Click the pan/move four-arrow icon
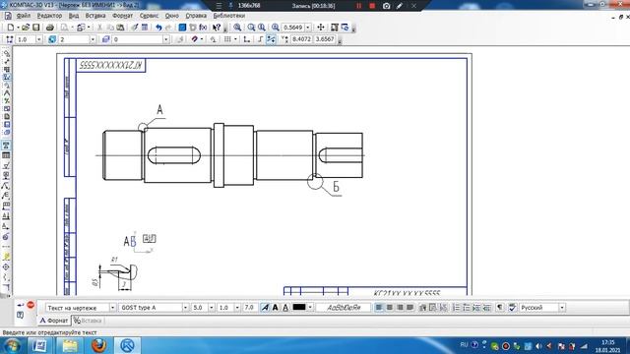630x354 pixels. coord(321,28)
